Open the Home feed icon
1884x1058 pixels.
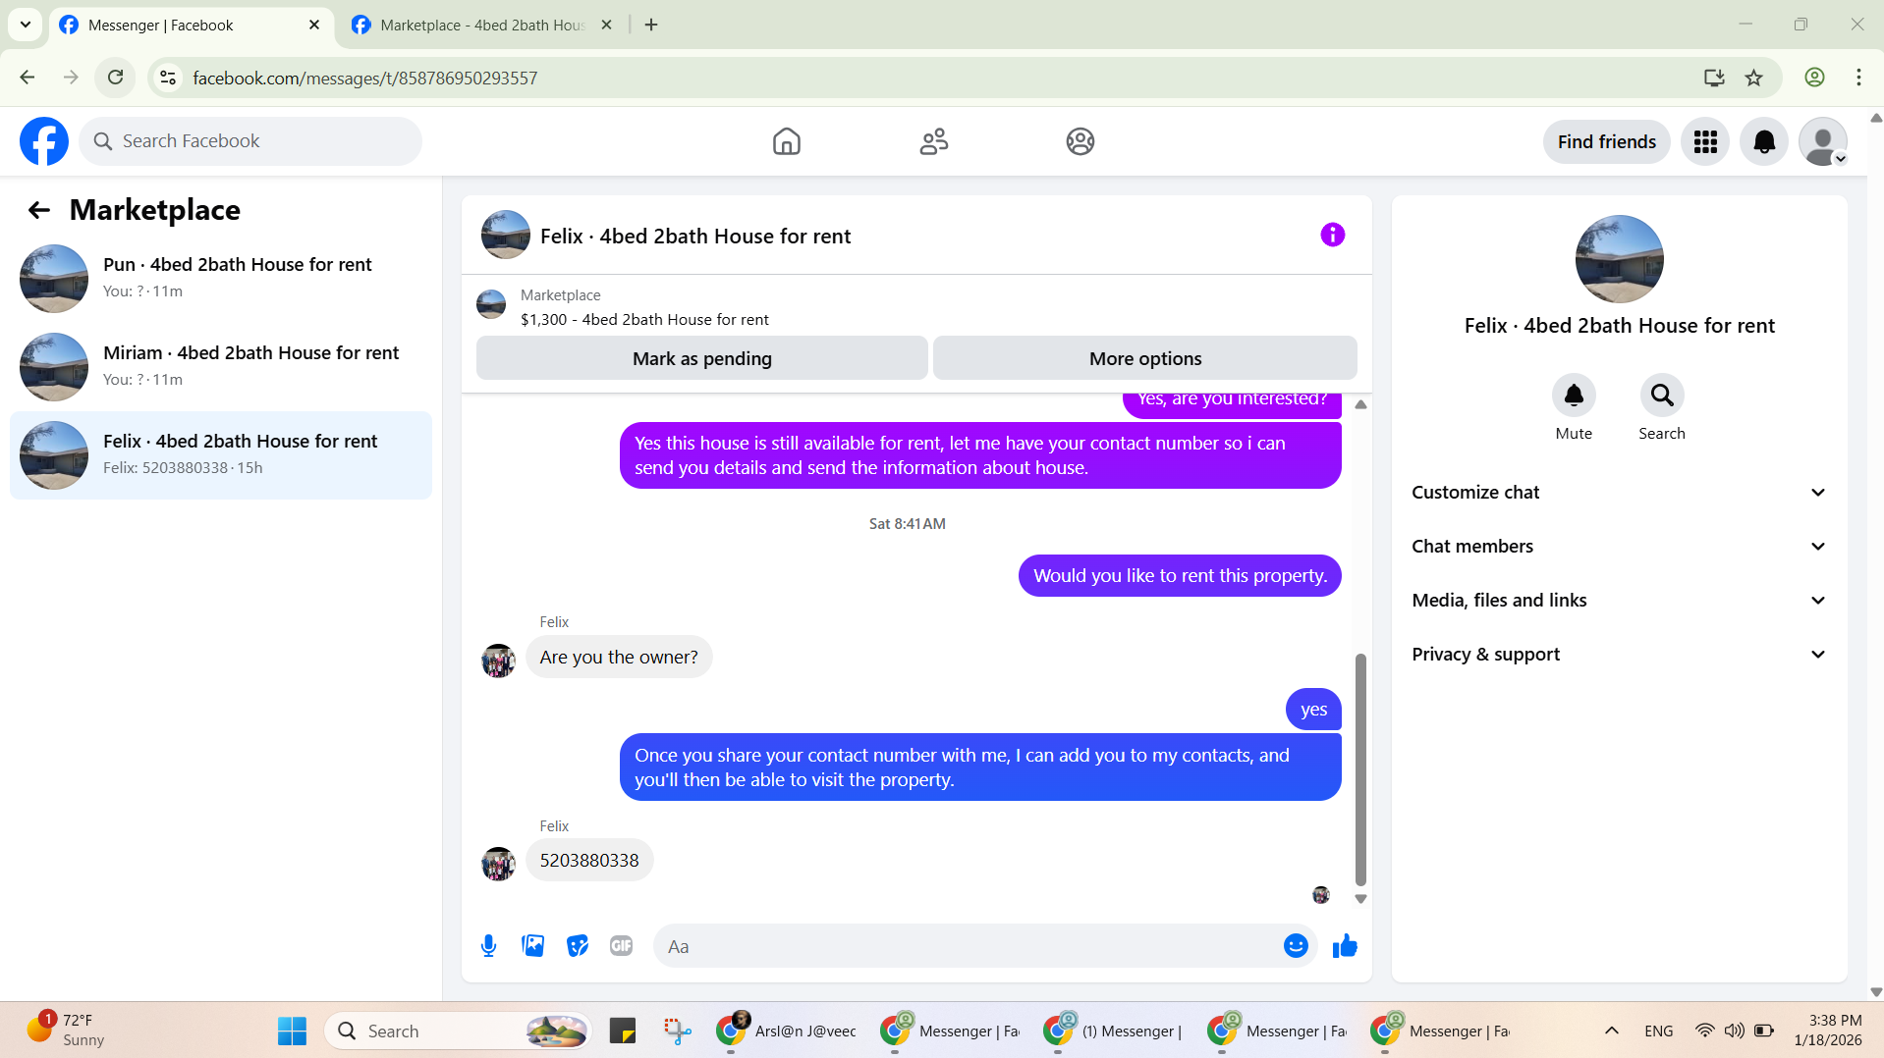click(x=786, y=141)
